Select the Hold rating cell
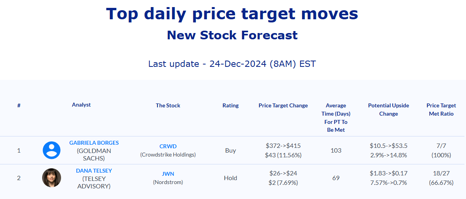The width and height of the screenshot is (466, 199). (x=230, y=178)
